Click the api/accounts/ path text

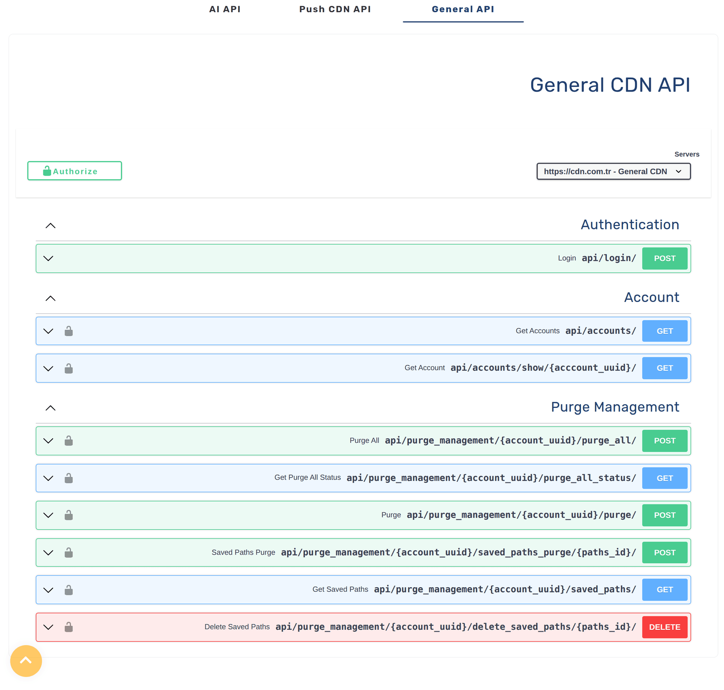click(x=601, y=331)
